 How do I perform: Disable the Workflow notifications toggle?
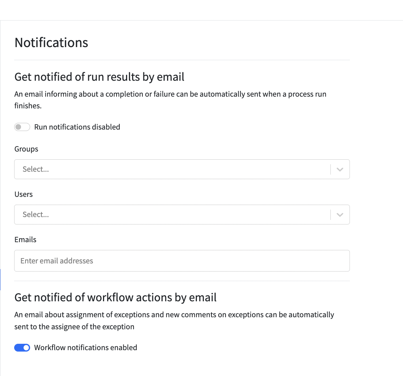(x=22, y=347)
